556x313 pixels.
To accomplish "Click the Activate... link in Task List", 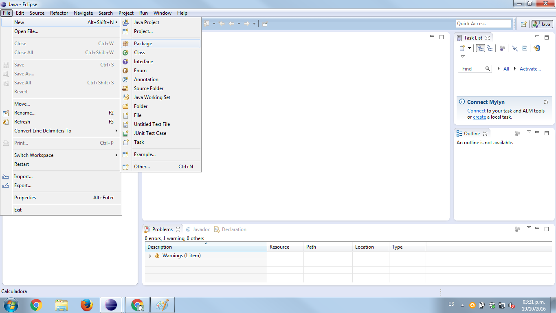I will (x=530, y=69).
